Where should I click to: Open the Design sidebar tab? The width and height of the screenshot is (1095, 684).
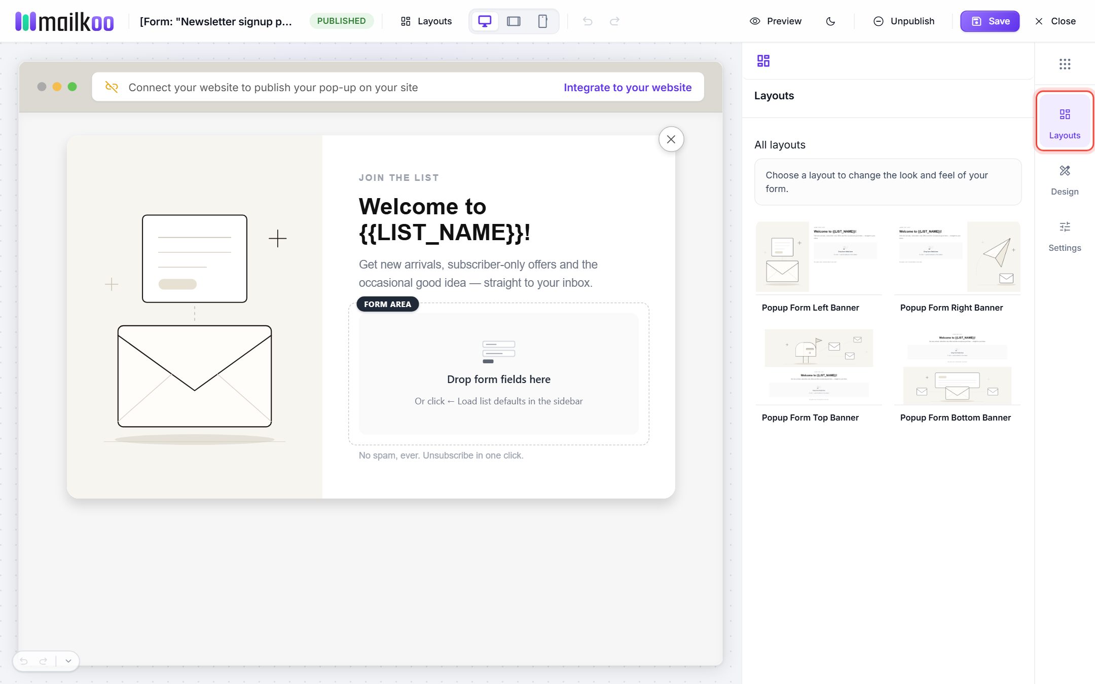(x=1065, y=180)
